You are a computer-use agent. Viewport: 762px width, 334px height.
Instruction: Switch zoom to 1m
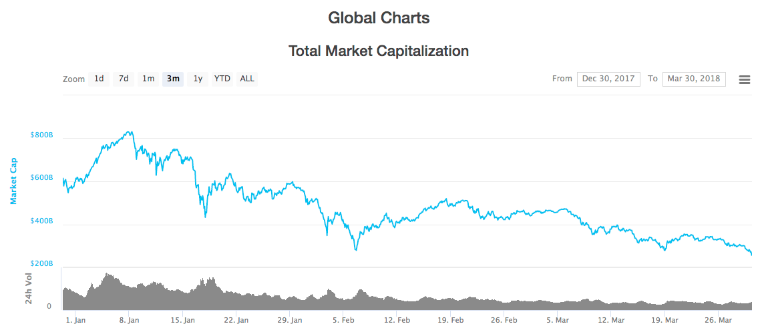click(148, 79)
